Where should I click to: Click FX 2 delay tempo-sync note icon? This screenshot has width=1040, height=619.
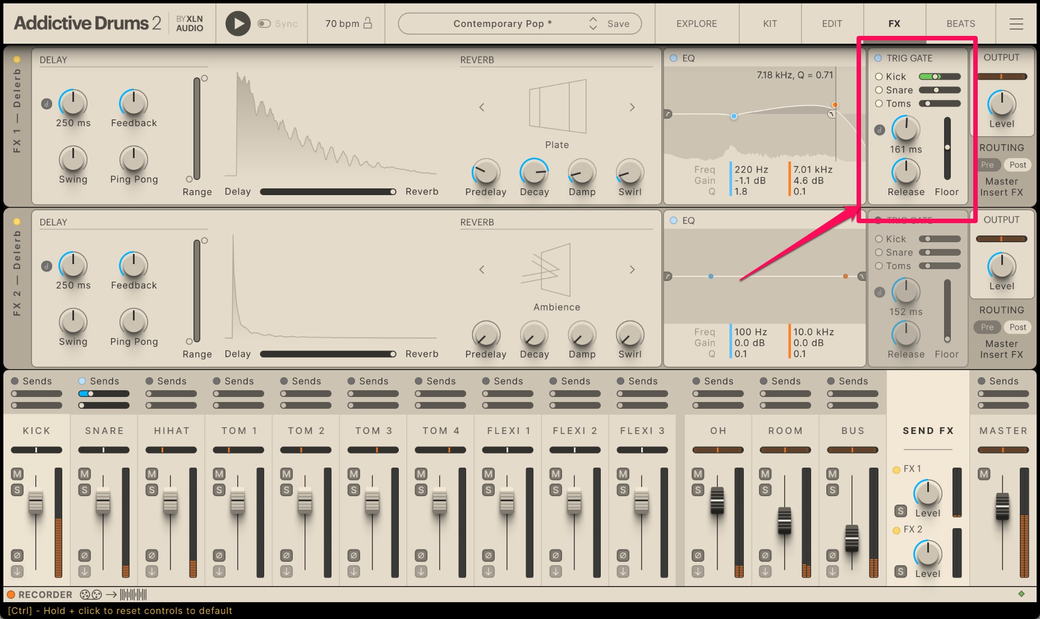pyautogui.click(x=47, y=266)
